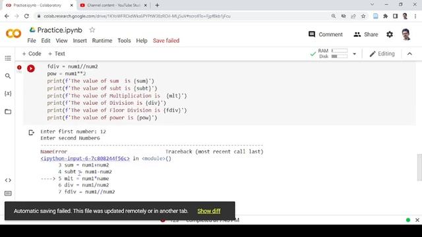Viewport: 422px width, 237px height.
Task: Open browser extensions puzzle icon
Action: [x=385, y=16]
